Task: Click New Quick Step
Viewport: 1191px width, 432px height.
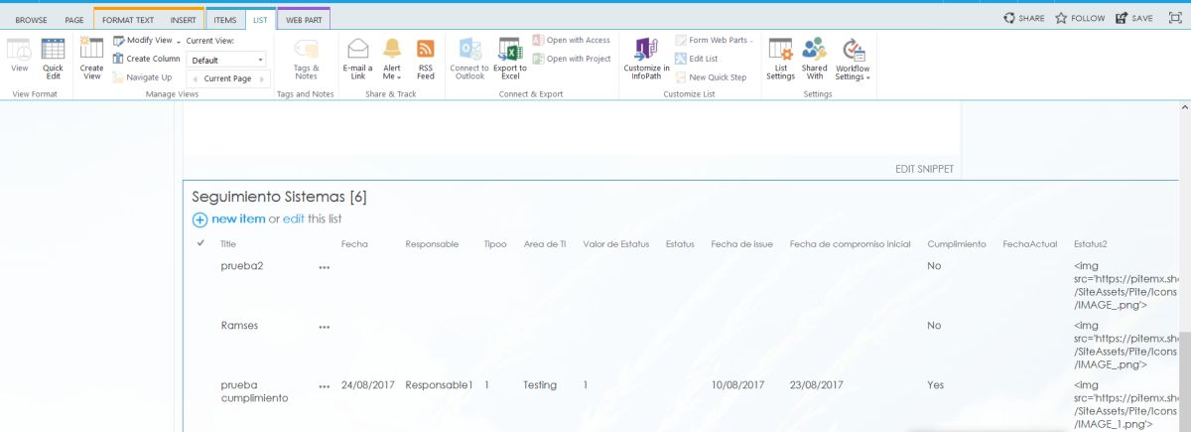Action: pos(711,76)
